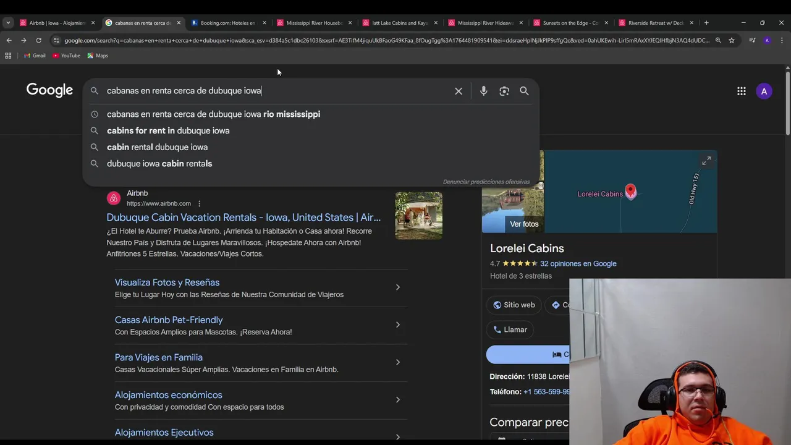
Task: Open the tab search dropdown
Action: point(8,23)
